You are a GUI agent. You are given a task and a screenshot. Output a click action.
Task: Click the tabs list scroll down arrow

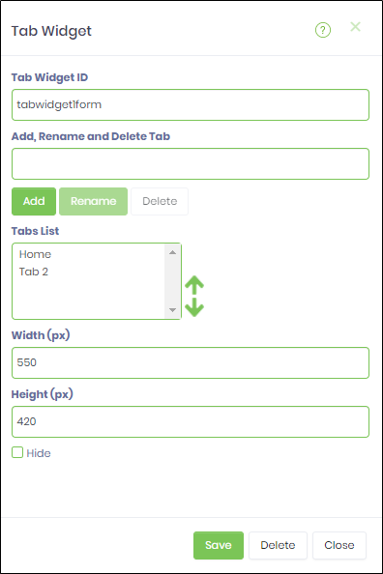(172, 310)
